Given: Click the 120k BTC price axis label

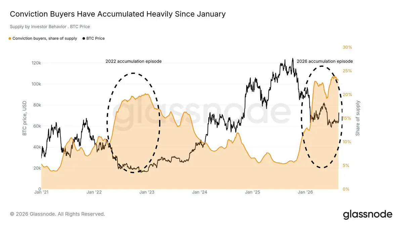Looking at the screenshot, I should (x=36, y=63).
